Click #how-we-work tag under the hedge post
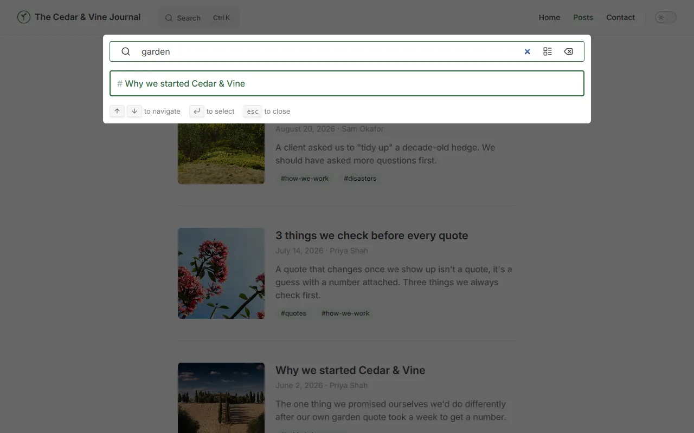 point(305,179)
